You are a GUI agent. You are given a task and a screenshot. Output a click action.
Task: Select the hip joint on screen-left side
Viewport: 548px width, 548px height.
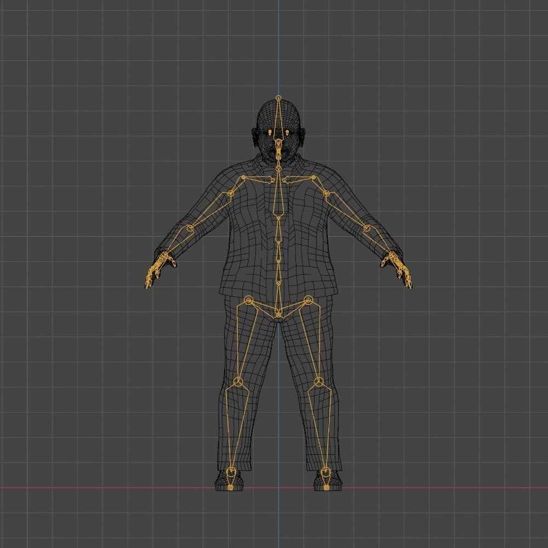pyautogui.click(x=249, y=300)
